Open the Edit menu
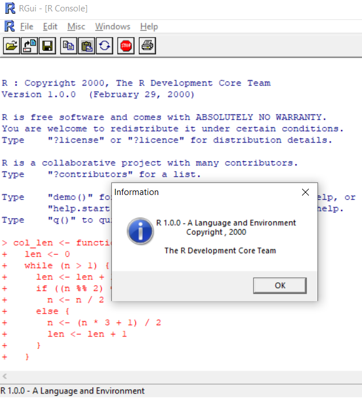The image size is (362, 398). pos(50,26)
